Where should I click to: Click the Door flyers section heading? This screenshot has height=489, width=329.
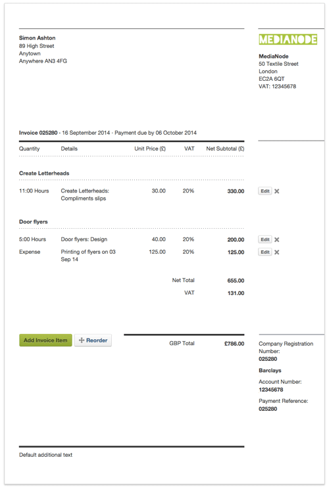(x=34, y=221)
